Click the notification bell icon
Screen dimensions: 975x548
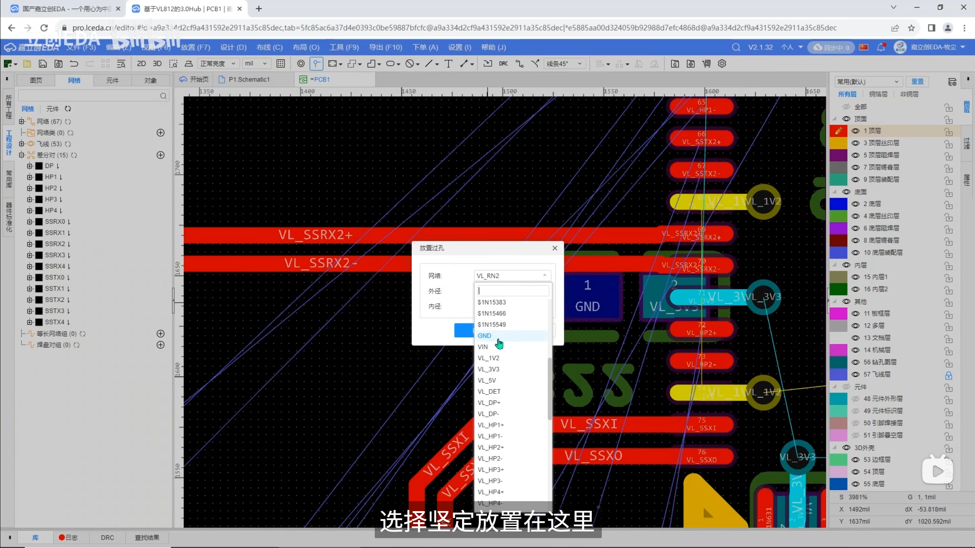tap(881, 48)
